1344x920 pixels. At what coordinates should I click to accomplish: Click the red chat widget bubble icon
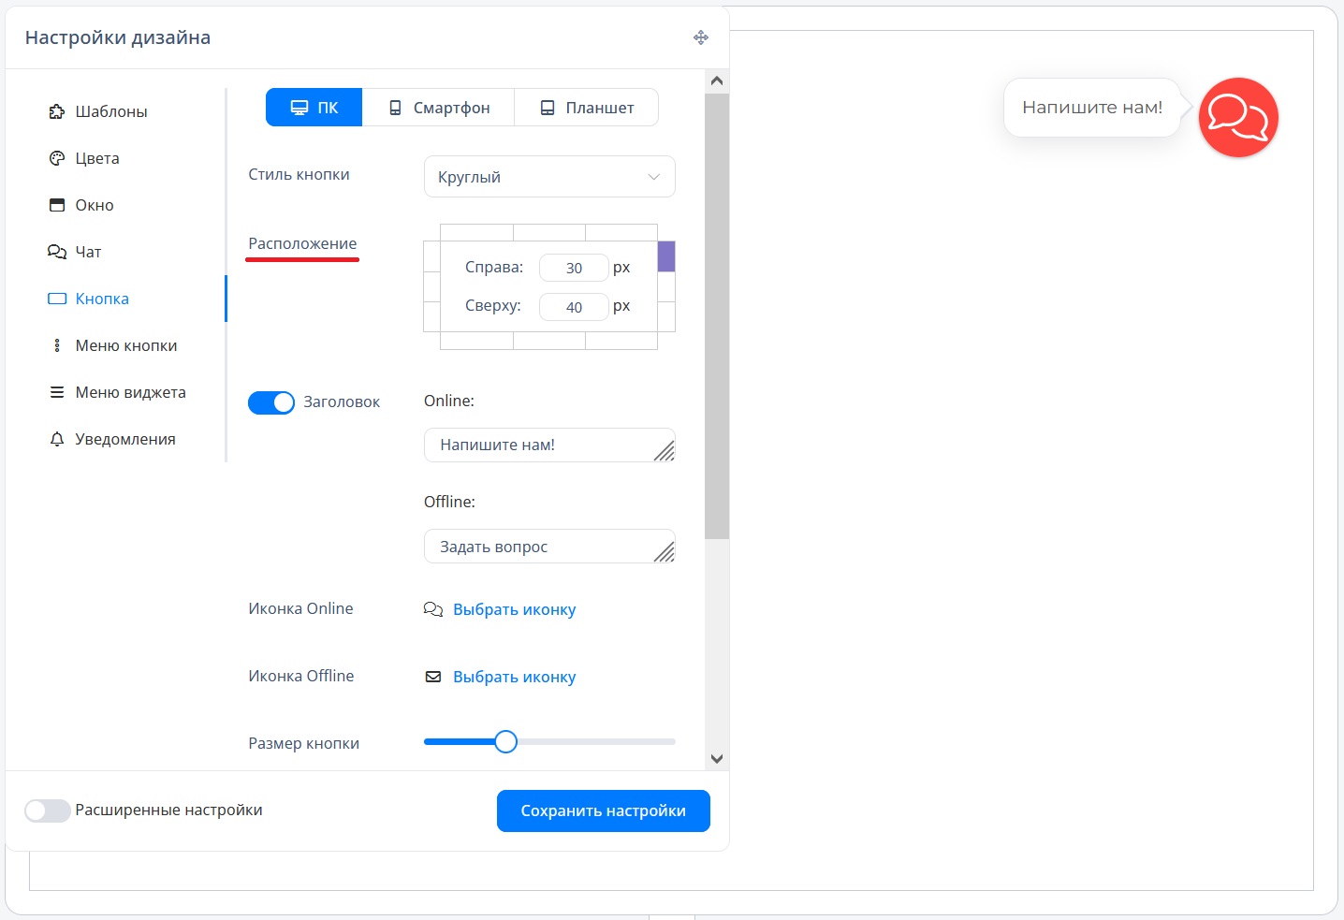point(1238,117)
